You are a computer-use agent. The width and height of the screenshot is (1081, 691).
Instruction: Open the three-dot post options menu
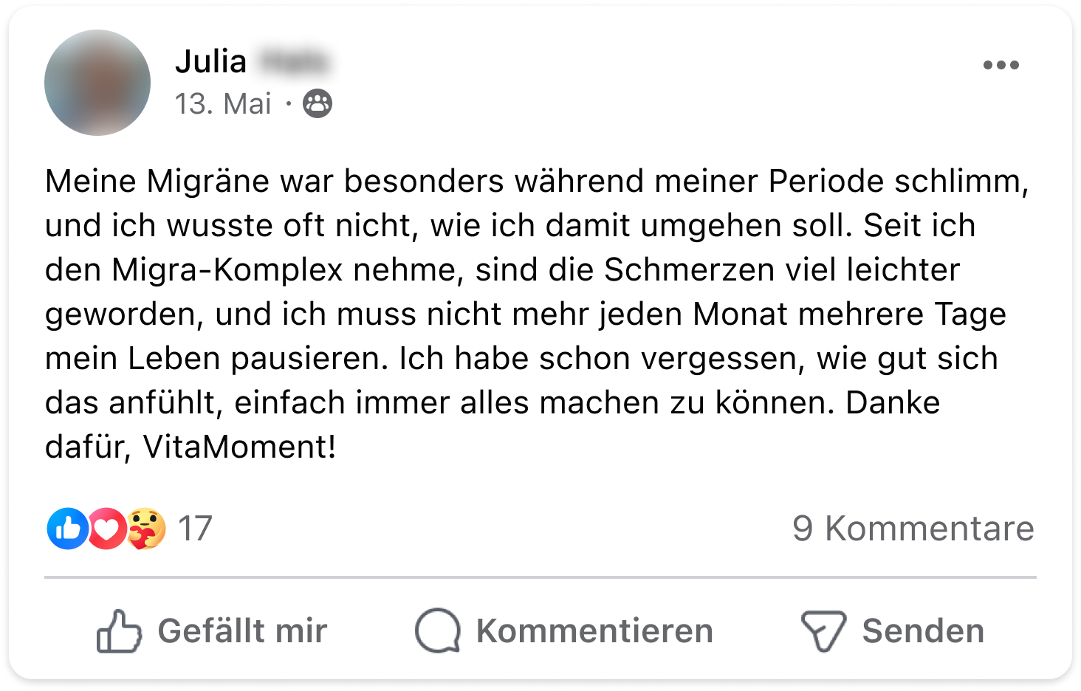(x=1001, y=66)
